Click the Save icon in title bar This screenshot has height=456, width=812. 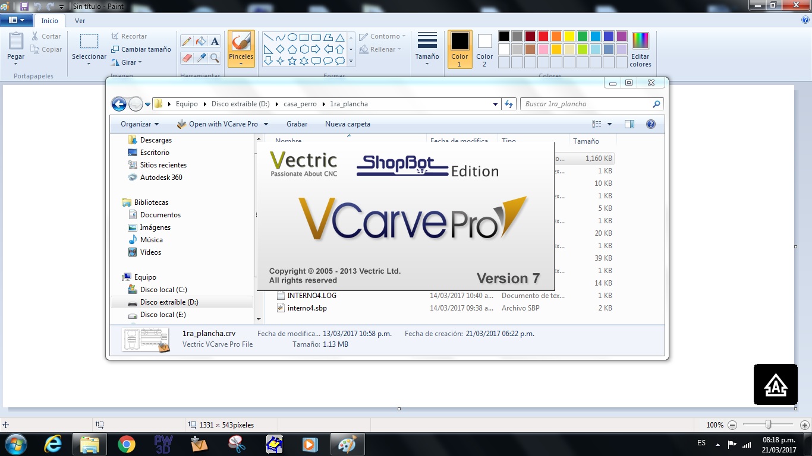coord(24,6)
